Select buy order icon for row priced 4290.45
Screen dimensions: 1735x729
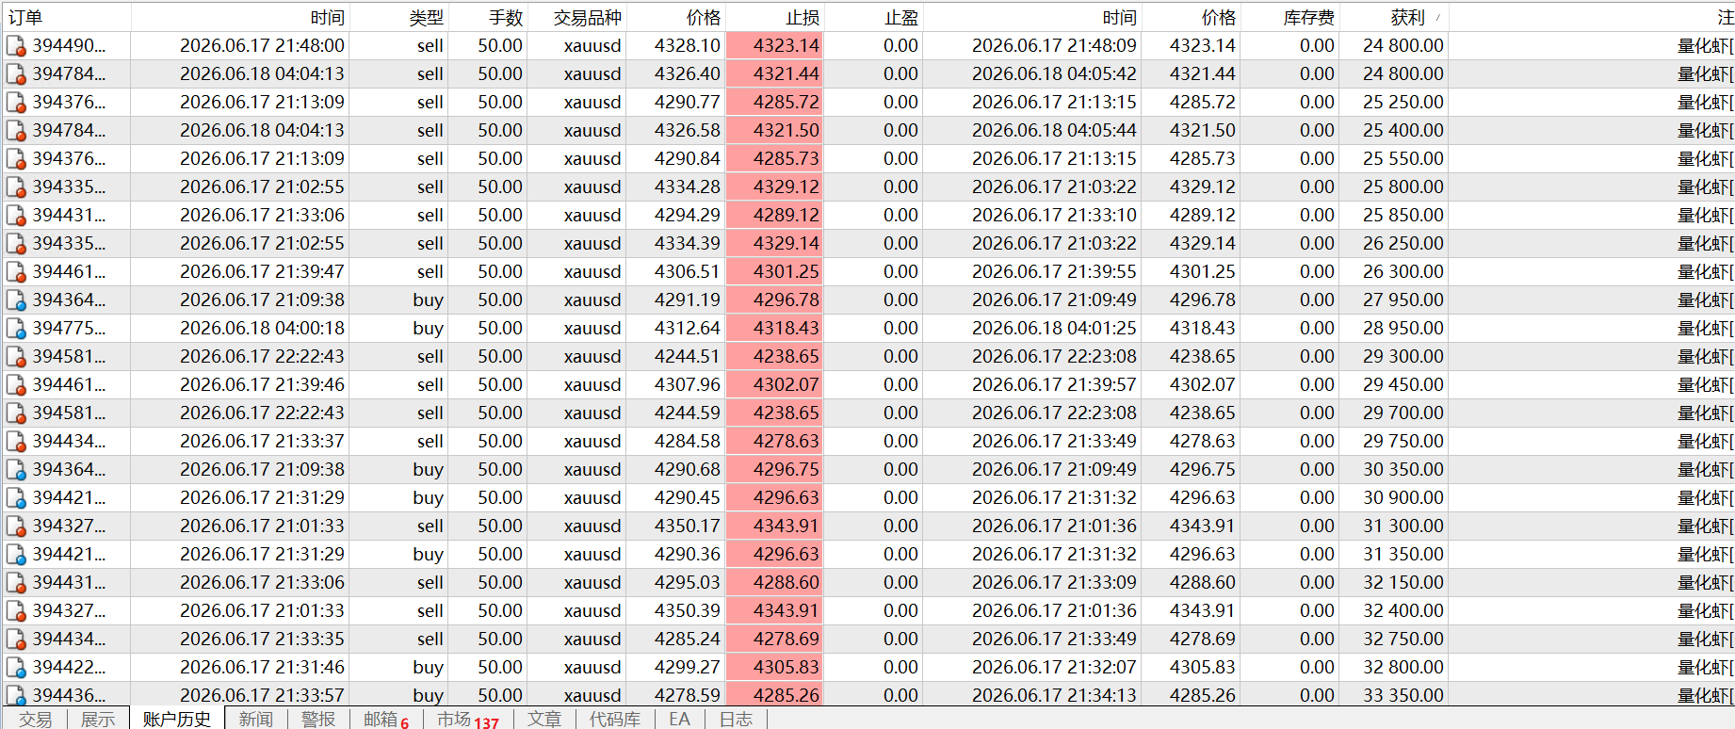pos(16,498)
